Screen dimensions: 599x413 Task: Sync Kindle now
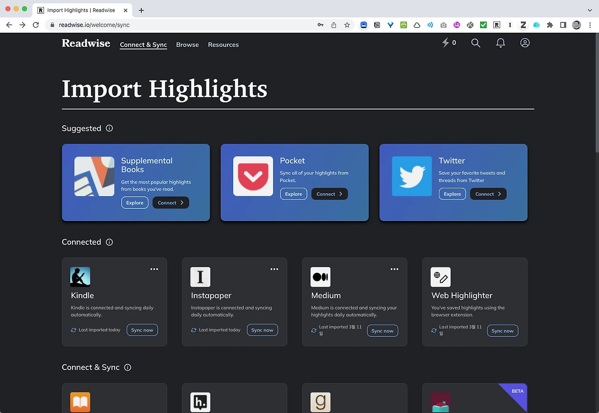[x=142, y=330]
